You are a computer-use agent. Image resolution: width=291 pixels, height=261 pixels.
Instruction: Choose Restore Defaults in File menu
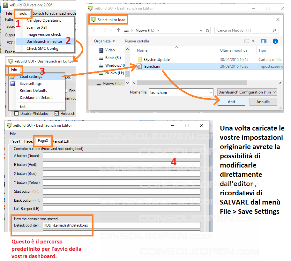33,91
